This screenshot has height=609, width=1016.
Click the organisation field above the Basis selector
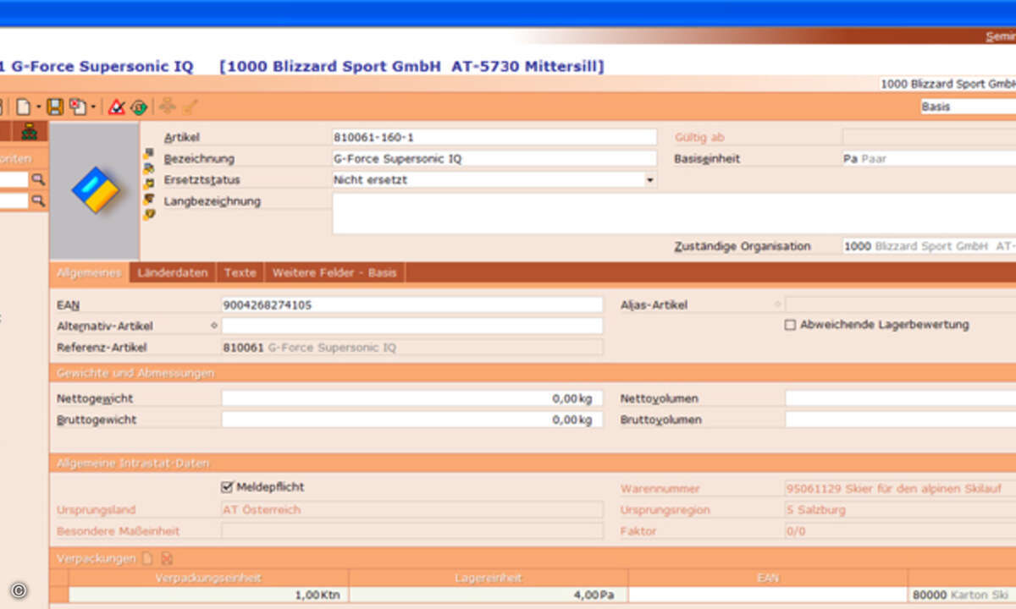coord(947,84)
